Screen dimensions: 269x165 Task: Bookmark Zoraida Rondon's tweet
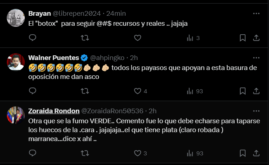click(x=242, y=153)
